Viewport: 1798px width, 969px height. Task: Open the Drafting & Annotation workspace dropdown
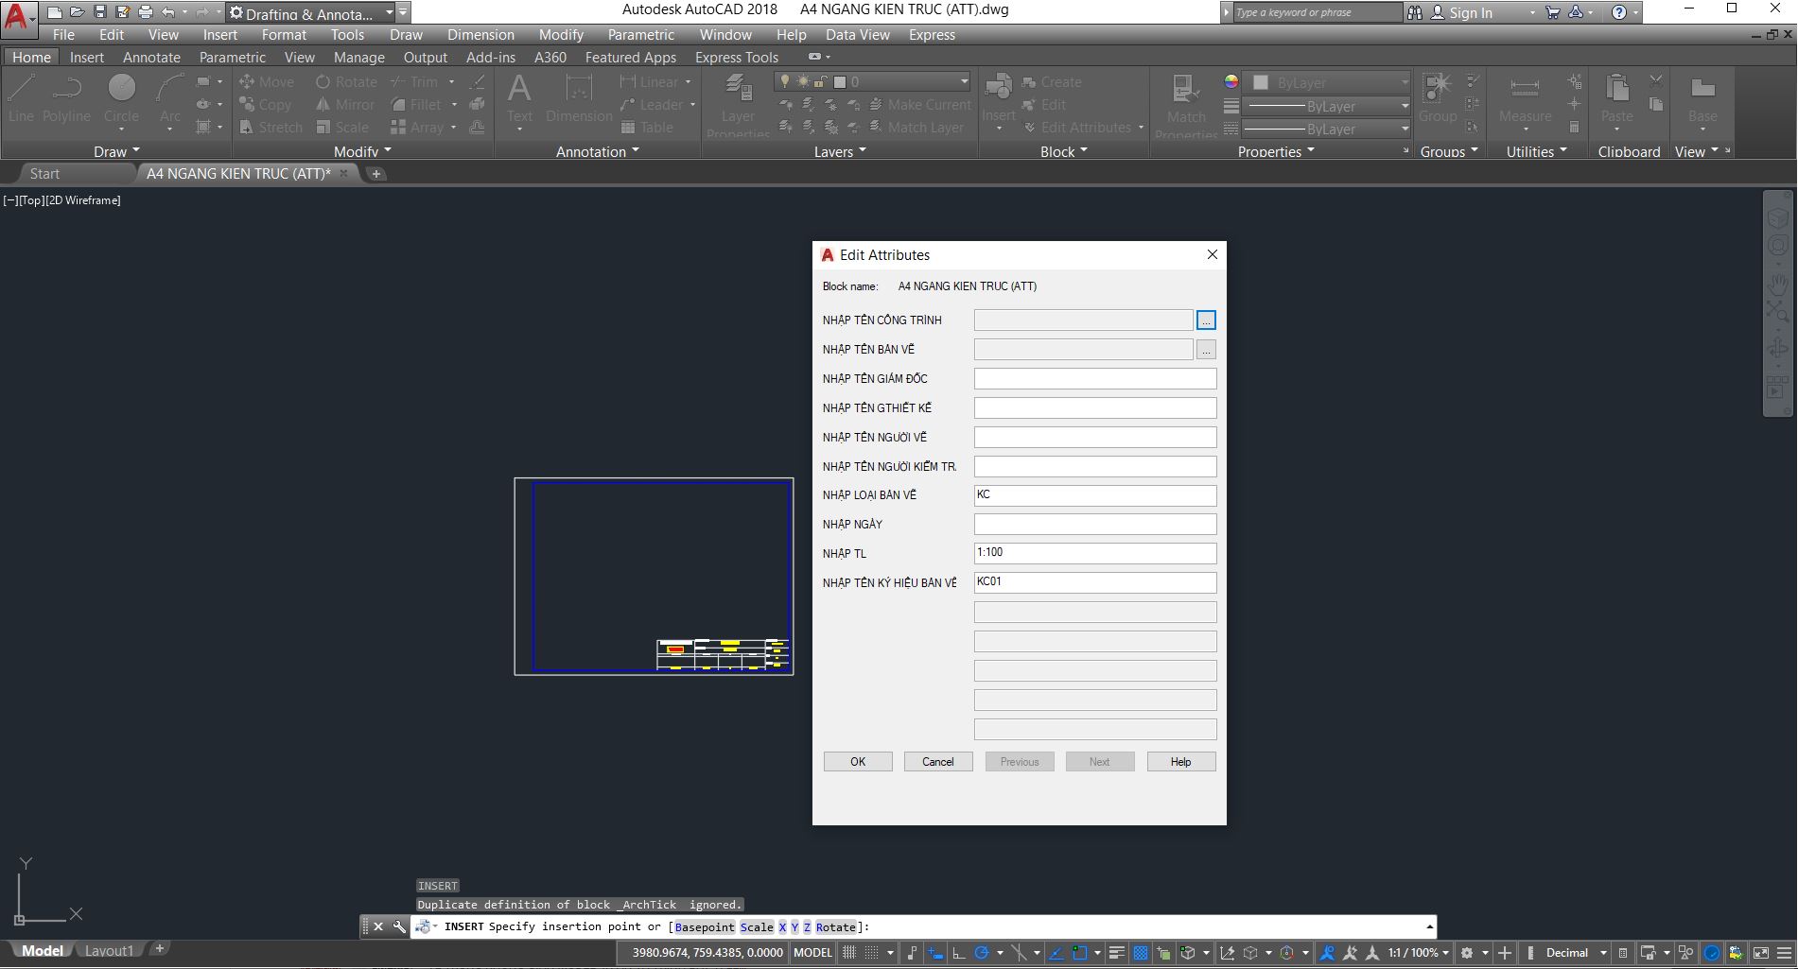tap(310, 13)
